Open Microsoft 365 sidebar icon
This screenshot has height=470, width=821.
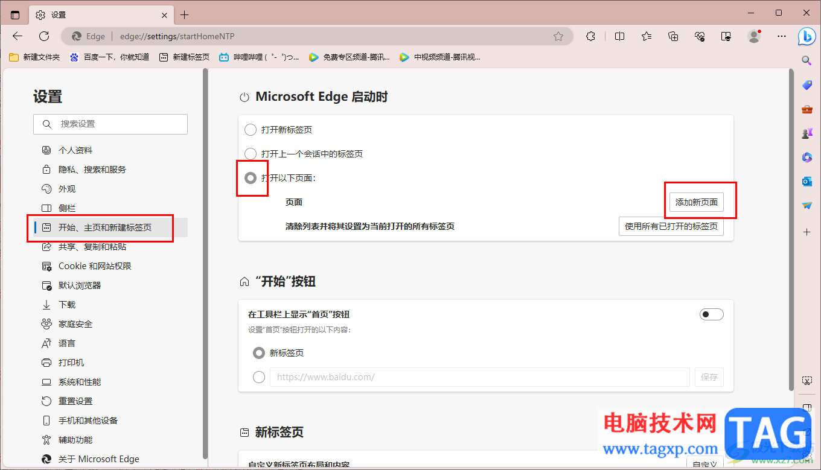point(807,157)
